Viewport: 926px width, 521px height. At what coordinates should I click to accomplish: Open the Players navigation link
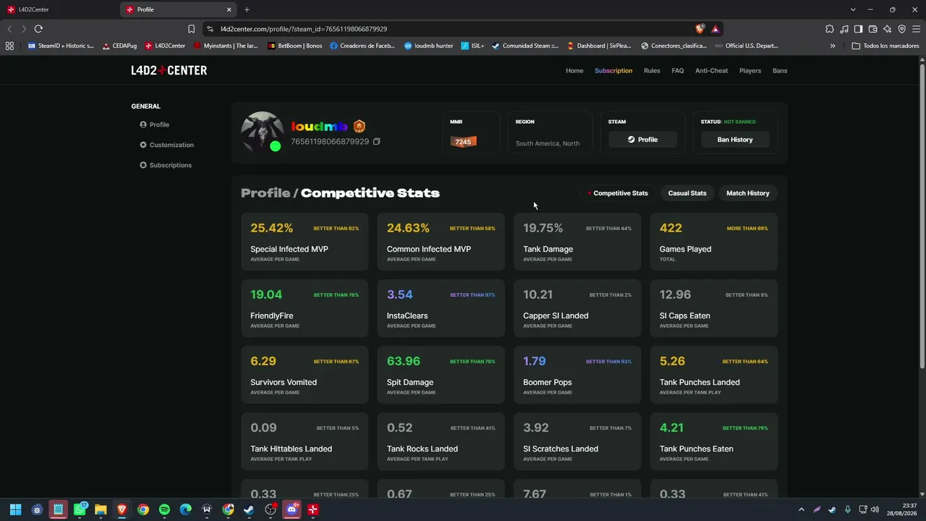tap(750, 71)
